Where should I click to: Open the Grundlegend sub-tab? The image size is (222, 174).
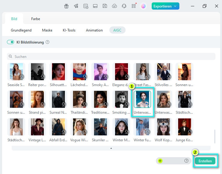click(x=21, y=30)
